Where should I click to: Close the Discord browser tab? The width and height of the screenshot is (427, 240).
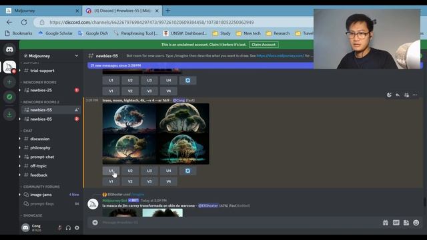[157, 11]
